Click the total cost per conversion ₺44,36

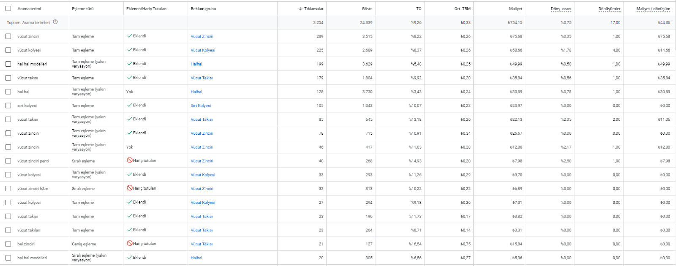(664, 22)
